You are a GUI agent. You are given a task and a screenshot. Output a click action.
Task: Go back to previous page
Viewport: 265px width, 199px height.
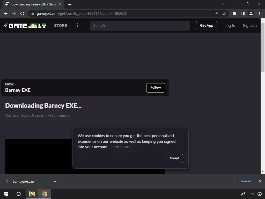[x=6, y=13]
